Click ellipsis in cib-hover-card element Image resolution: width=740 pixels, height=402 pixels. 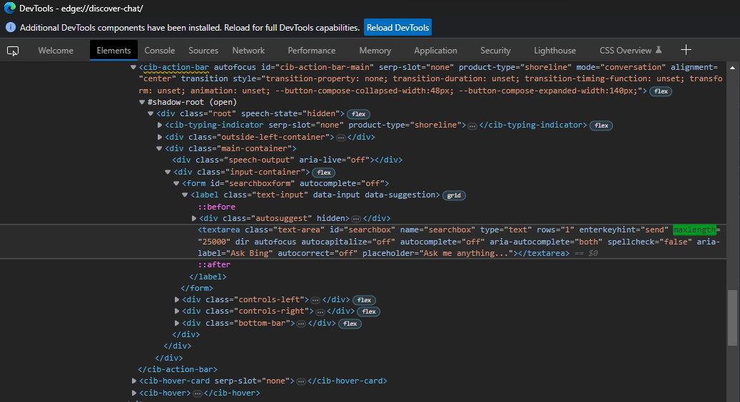[301, 381]
